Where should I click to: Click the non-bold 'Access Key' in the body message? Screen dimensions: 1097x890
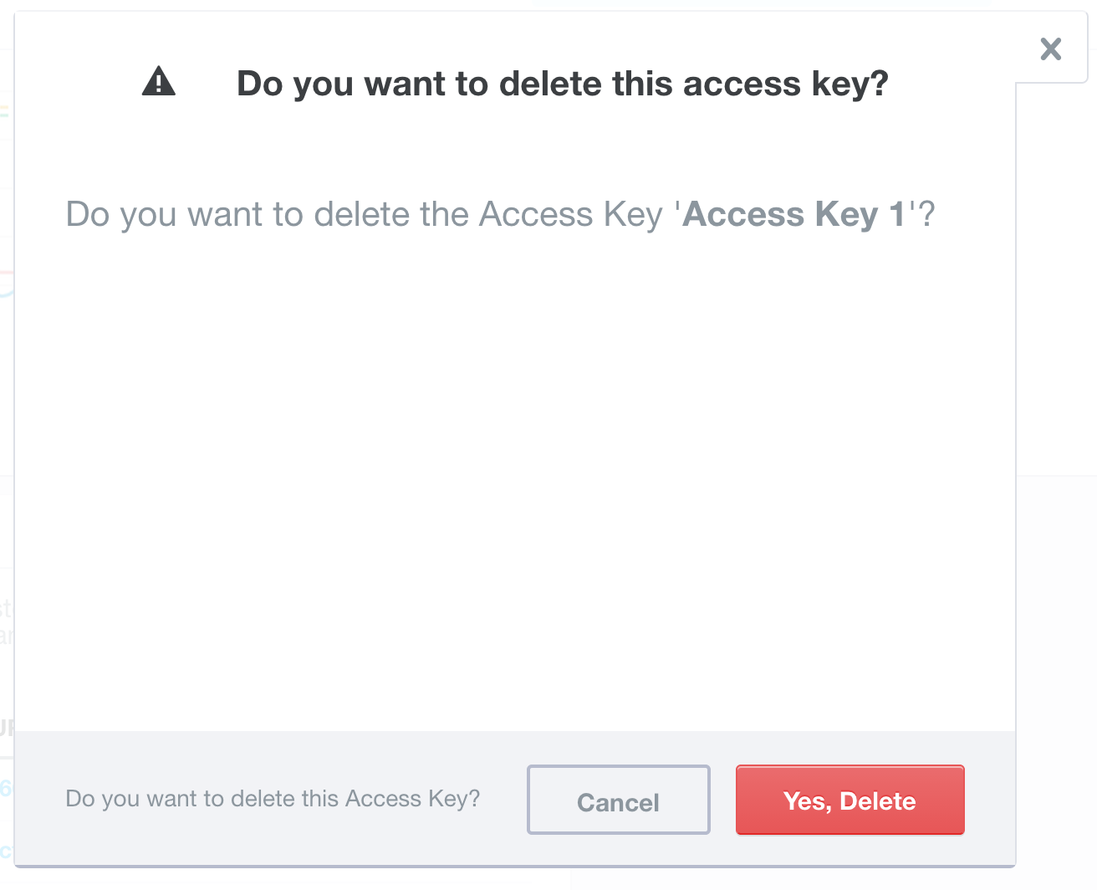[571, 214]
